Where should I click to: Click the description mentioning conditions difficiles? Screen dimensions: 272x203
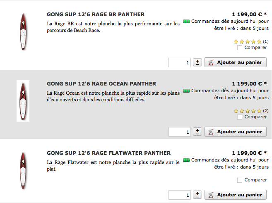click(x=113, y=96)
